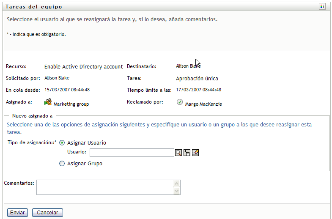Viewport: 332px width, 219px height.
Task: Click the Reclamado por label
Action: (x=145, y=102)
